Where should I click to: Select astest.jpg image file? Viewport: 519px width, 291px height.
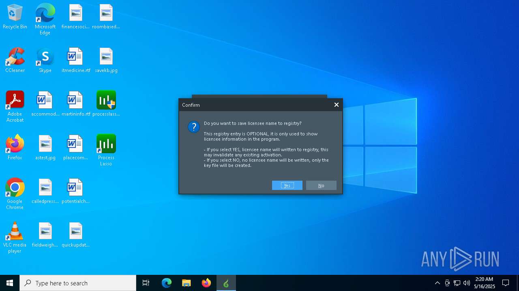(x=45, y=148)
